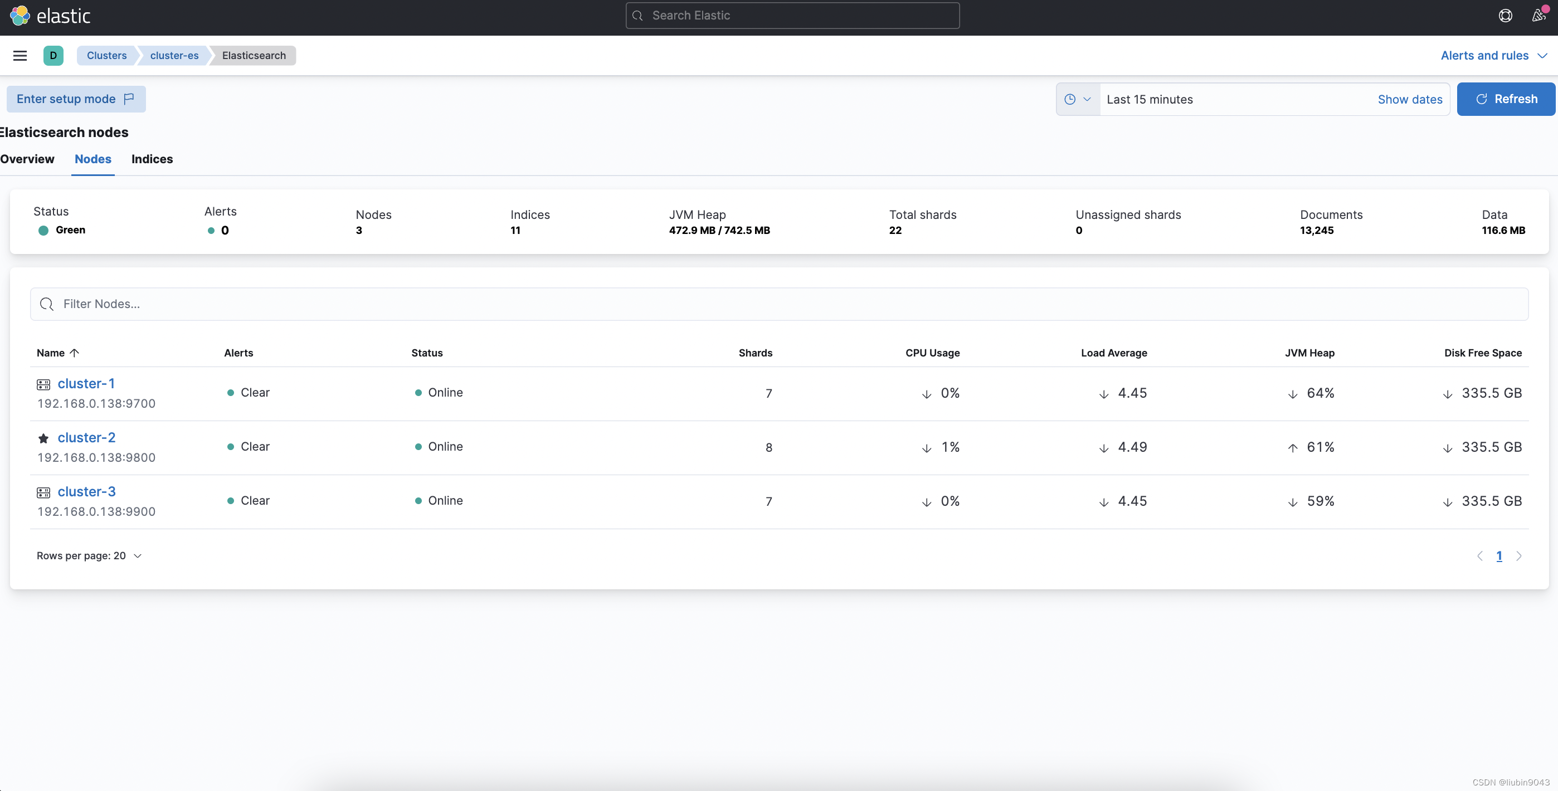Click Data size 116.6 MB
This screenshot has height=791, width=1558.
pos(1503,231)
